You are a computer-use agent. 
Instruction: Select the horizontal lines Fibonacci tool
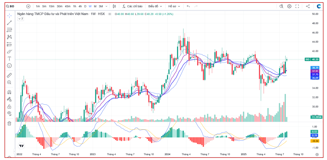9,30
